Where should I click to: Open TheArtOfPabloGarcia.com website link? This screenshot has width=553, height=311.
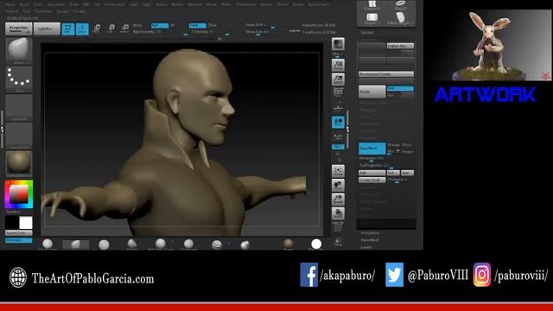[92, 278]
